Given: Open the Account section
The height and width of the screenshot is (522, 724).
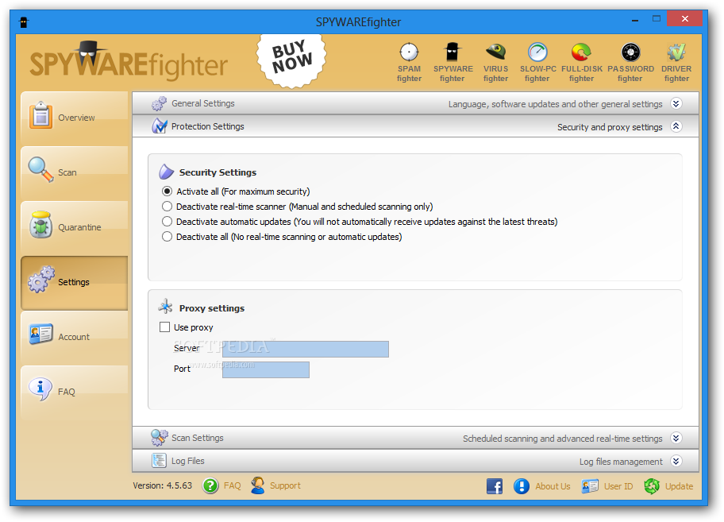Looking at the screenshot, I should (75, 337).
